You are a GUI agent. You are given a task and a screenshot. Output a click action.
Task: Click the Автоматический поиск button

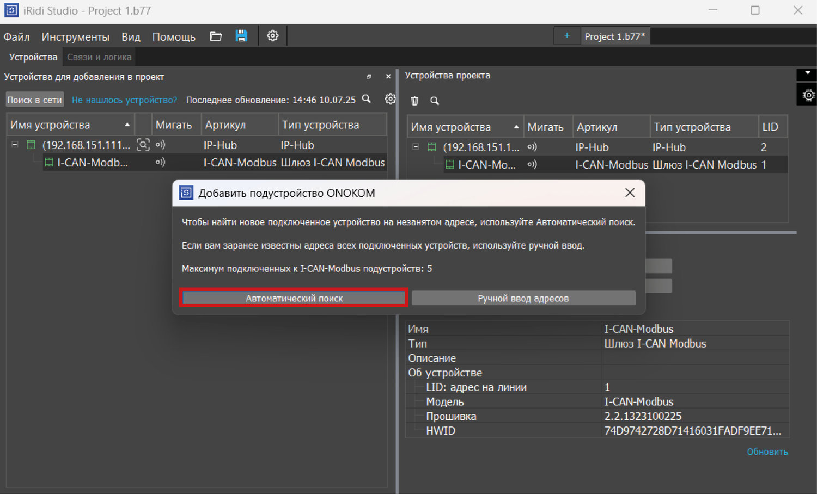pos(294,298)
